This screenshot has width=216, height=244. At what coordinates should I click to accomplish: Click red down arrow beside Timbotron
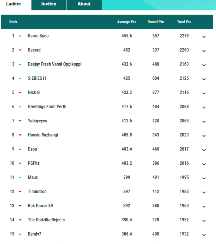tap(20, 192)
